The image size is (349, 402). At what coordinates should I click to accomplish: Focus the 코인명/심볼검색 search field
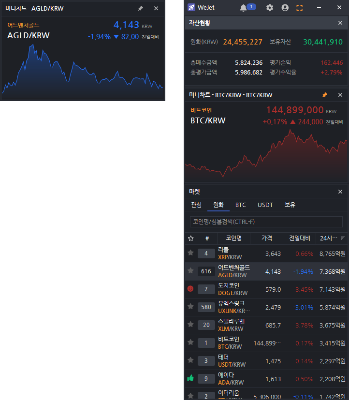(266, 222)
